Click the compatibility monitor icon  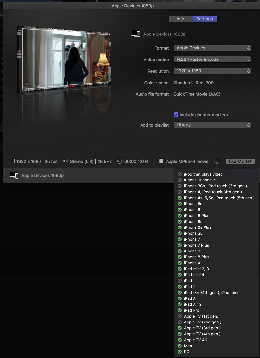216,161
